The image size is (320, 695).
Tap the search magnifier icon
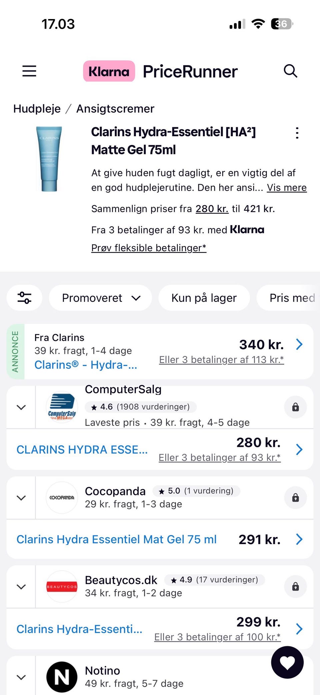[290, 71]
